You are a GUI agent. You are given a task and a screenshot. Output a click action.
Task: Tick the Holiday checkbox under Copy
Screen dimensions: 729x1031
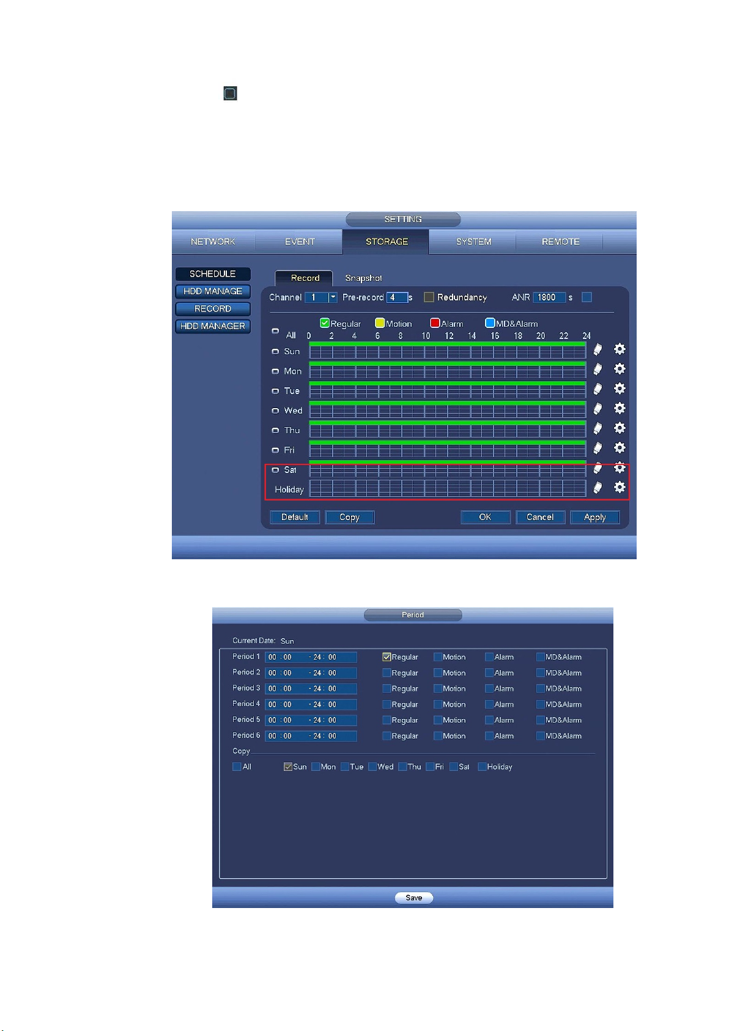tap(482, 767)
